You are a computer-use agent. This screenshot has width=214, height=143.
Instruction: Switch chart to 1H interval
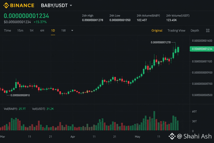(32, 31)
